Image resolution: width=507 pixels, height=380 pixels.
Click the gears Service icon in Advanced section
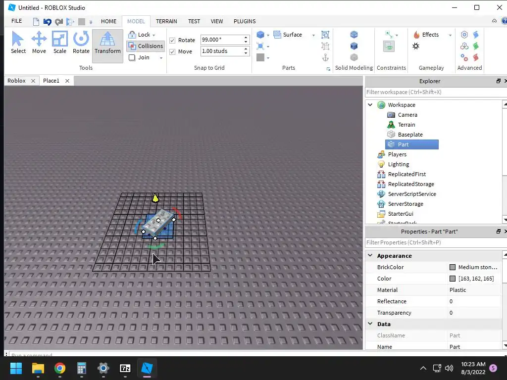(464, 57)
